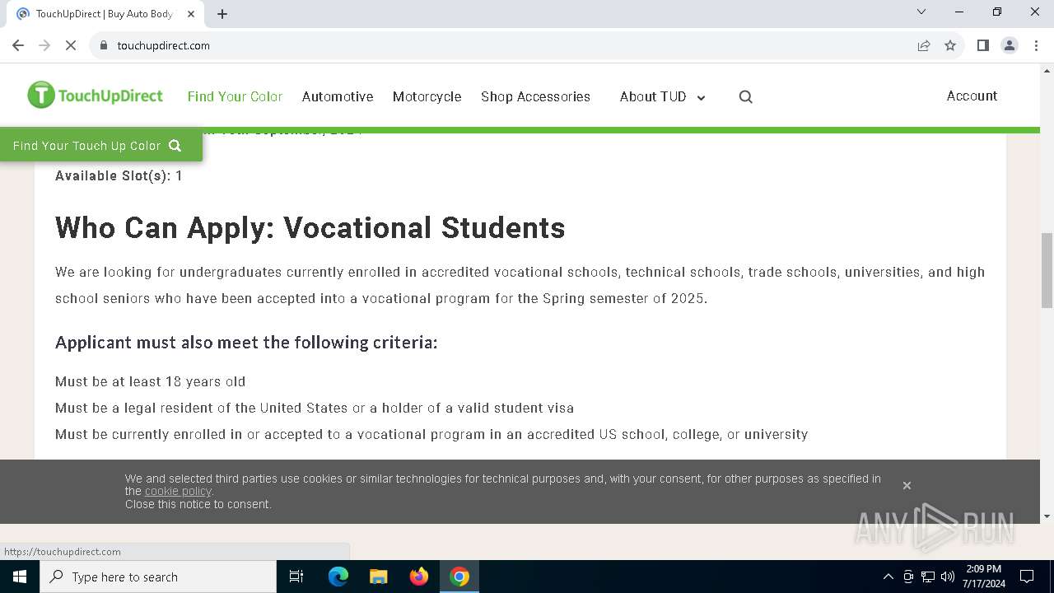Open the Motorcycle menu item
This screenshot has width=1054, height=593.
pyautogui.click(x=427, y=96)
